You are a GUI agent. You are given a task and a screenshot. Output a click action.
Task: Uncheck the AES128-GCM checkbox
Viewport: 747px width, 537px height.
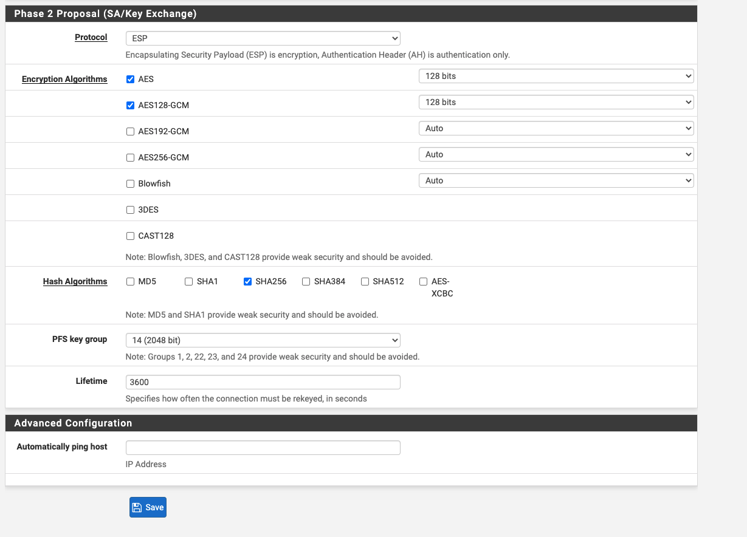pyautogui.click(x=130, y=105)
